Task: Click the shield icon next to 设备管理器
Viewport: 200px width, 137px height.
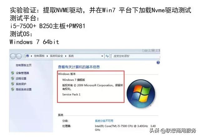Action: [12, 73]
